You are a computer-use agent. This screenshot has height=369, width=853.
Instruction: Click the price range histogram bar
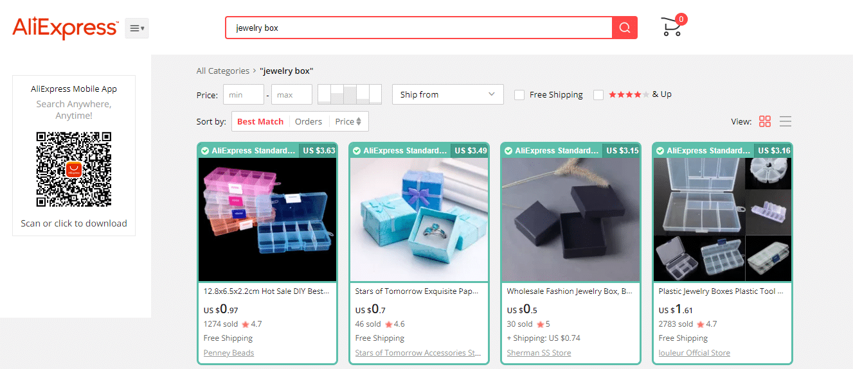(x=350, y=94)
